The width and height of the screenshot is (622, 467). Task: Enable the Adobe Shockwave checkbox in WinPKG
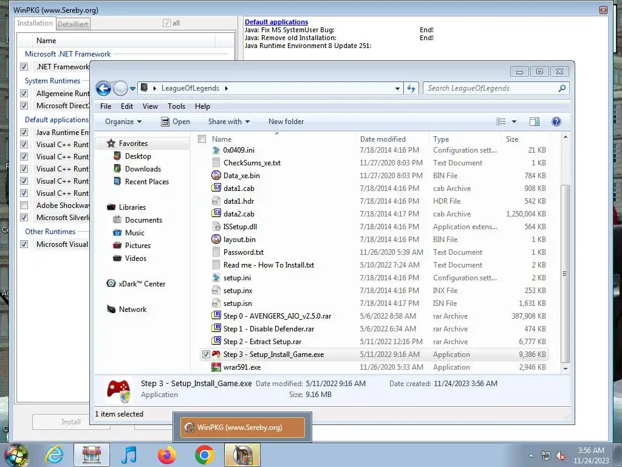coord(24,206)
